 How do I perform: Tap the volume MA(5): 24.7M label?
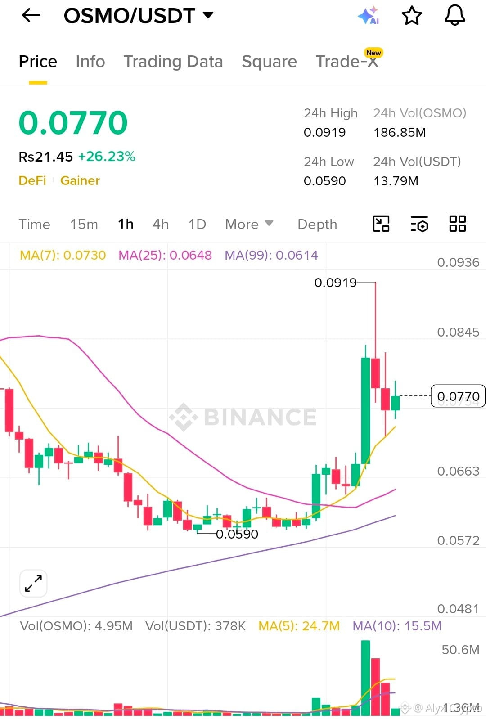[x=299, y=626]
